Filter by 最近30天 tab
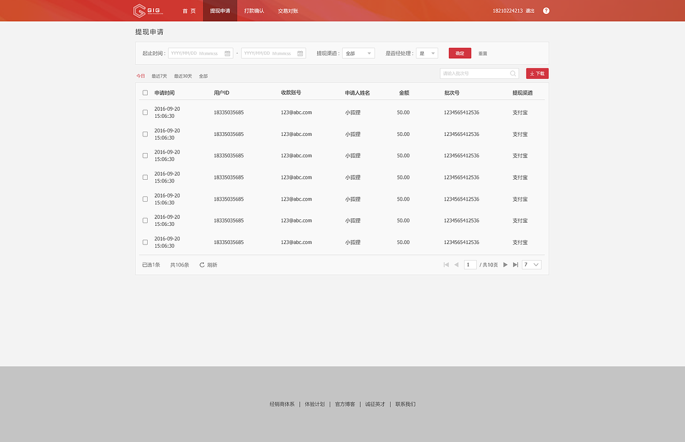 coord(183,76)
